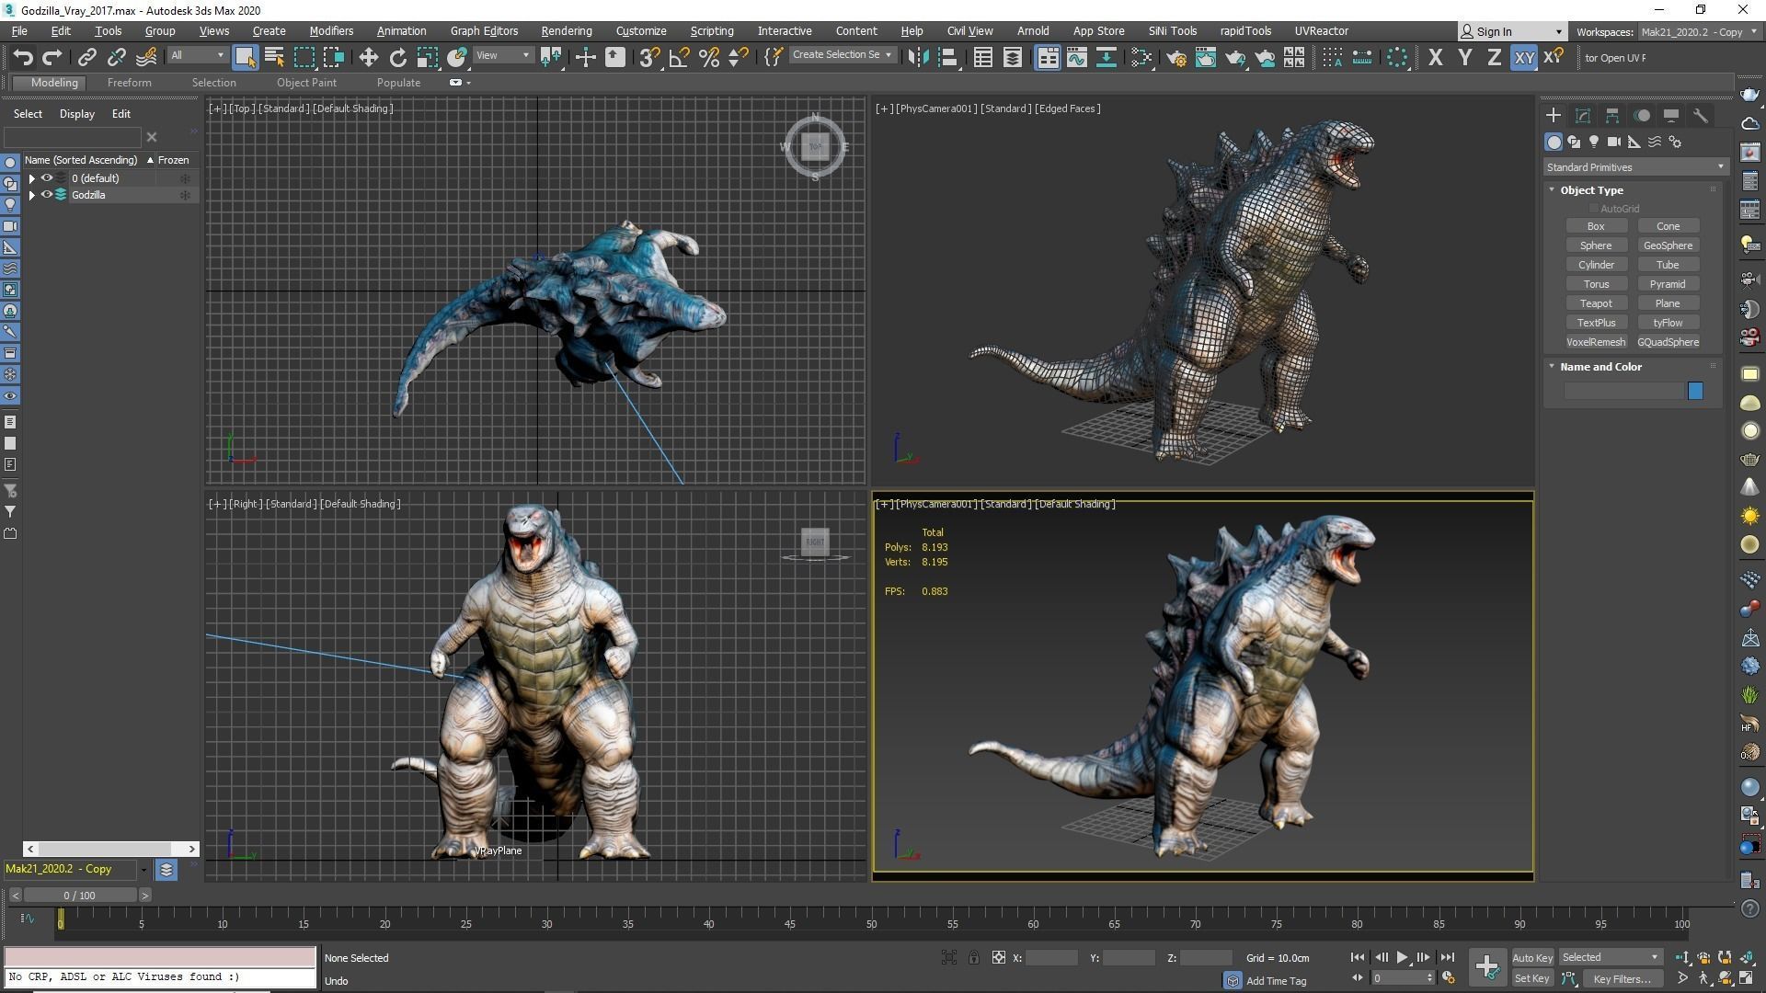
Task: Toggle the AutoGrid checkbox
Action: (x=1594, y=209)
